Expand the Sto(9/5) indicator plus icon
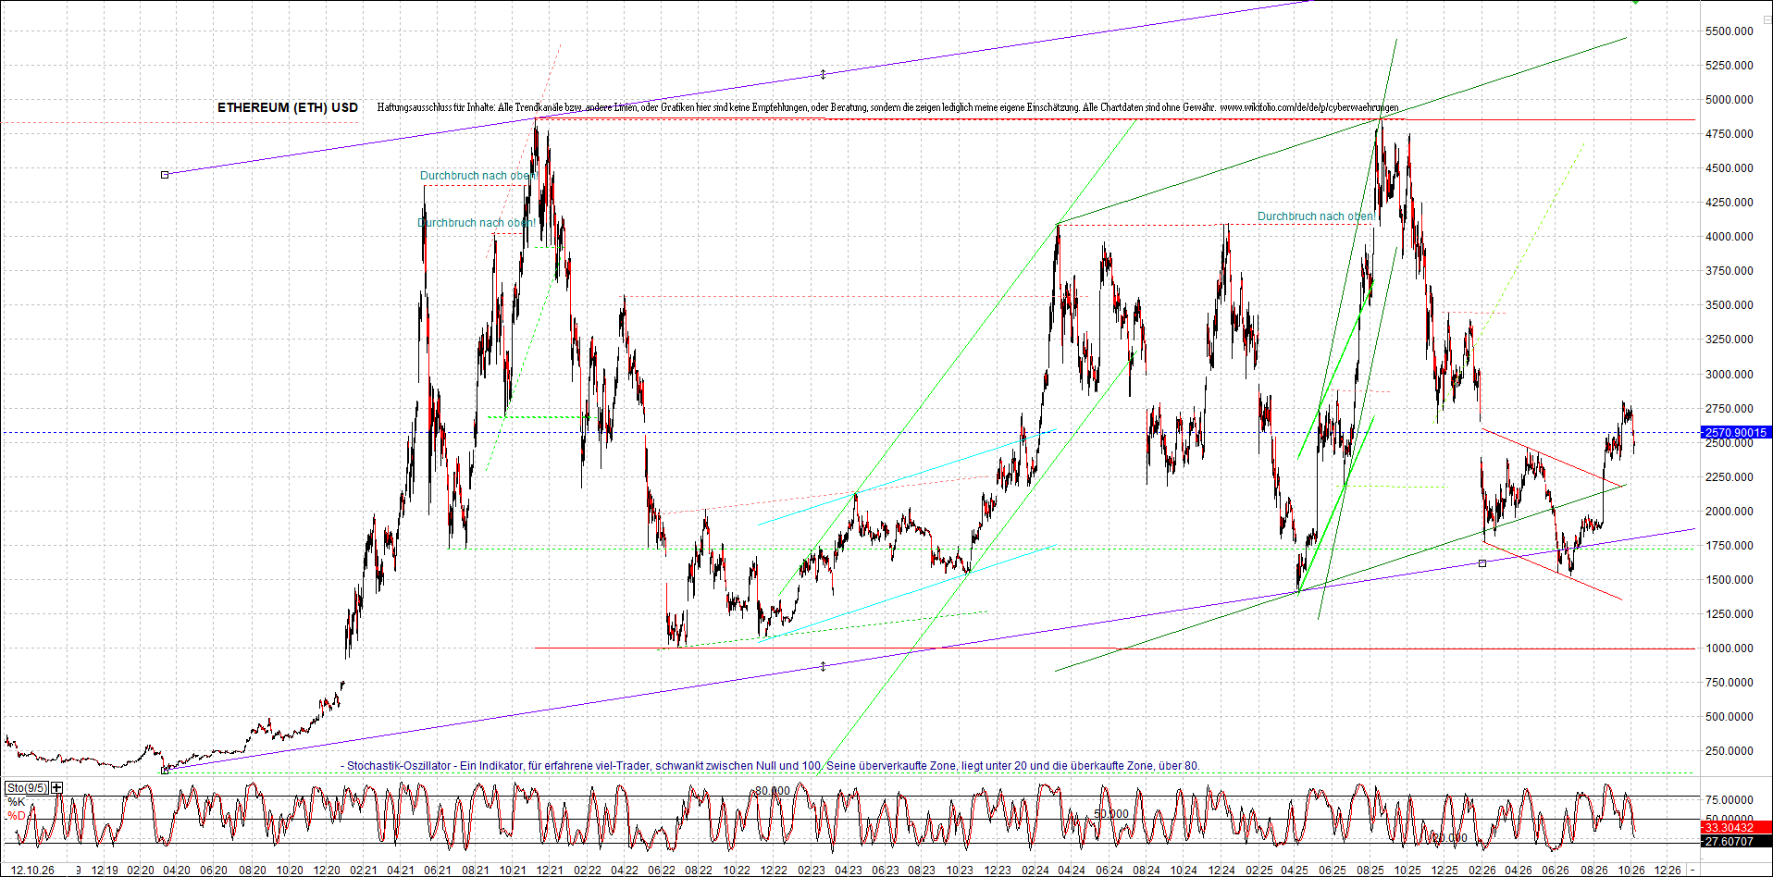 tap(57, 788)
